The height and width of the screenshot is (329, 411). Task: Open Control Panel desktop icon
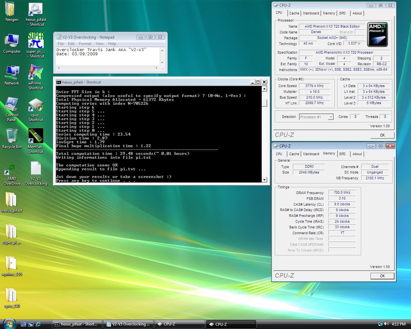tap(12, 109)
